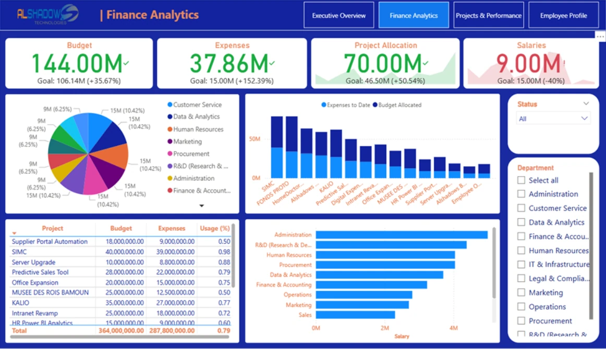Open the Employee Profile tab
The width and height of the screenshot is (606, 349).
[563, 16]
